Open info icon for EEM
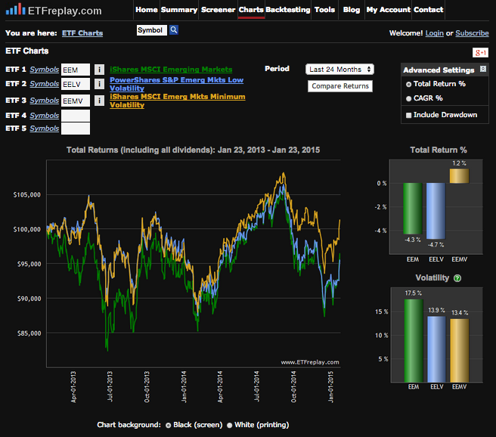496x437 pixels. click(x=99, y=70)
